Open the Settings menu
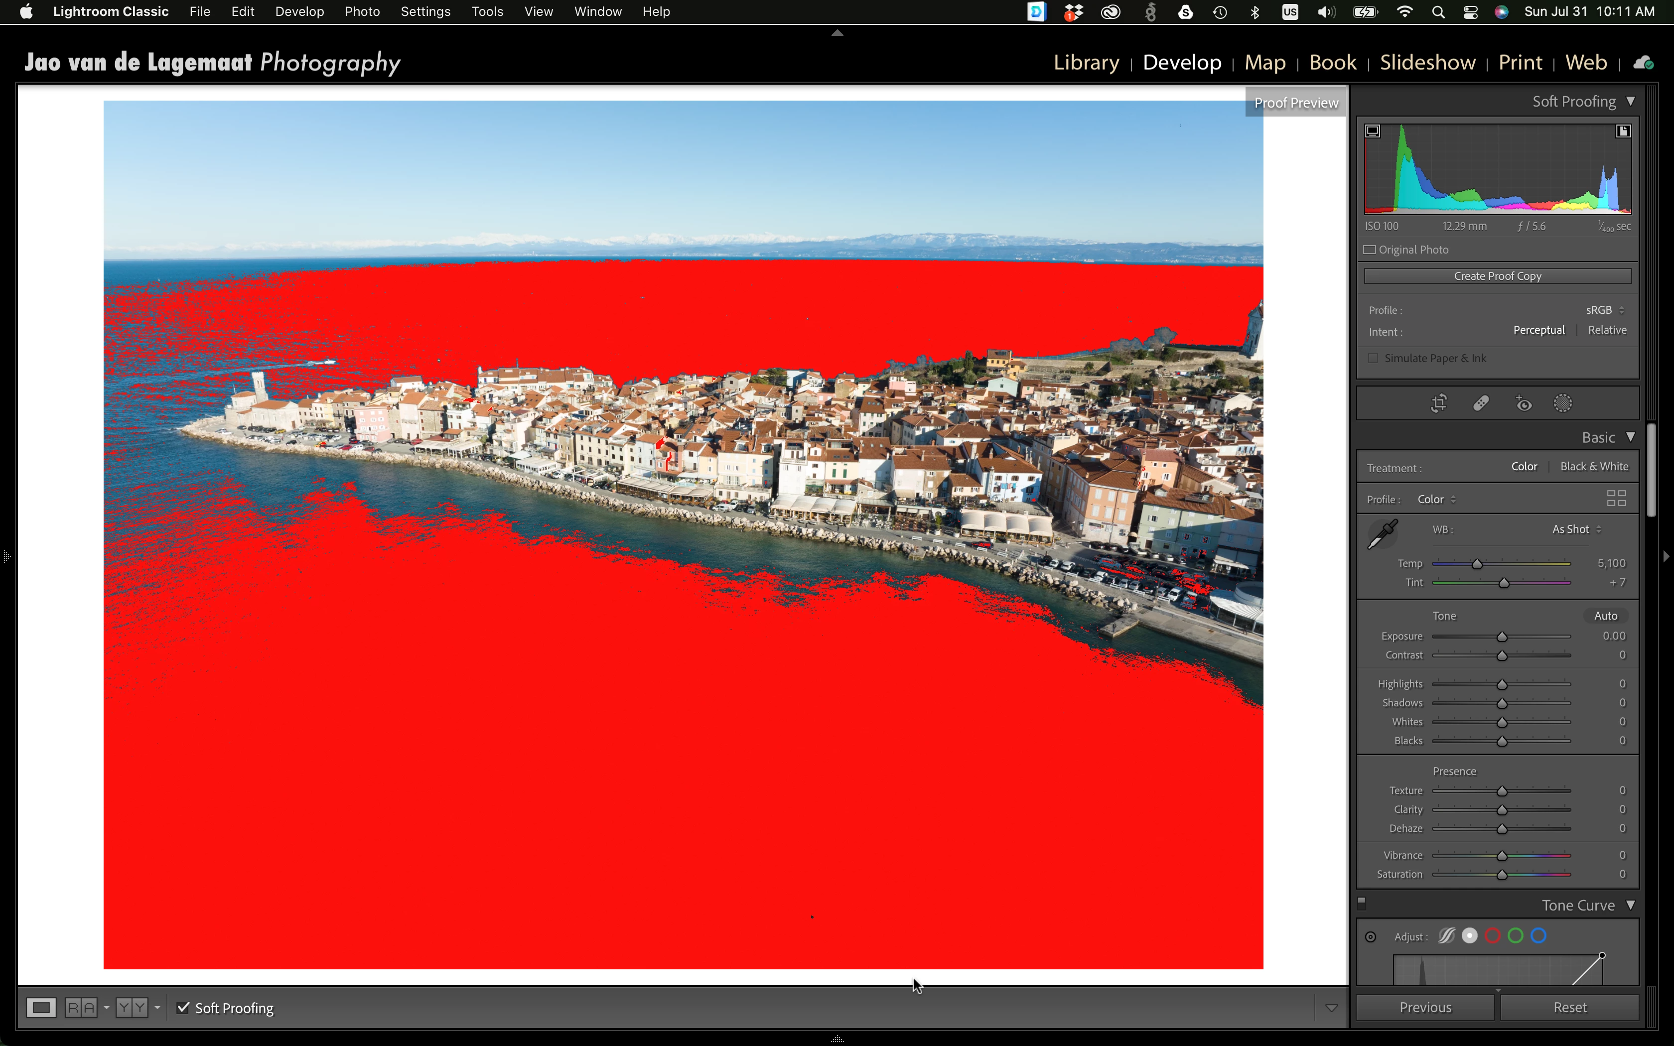This screenshot has width=1674, height=1046. tap(424, 12)
